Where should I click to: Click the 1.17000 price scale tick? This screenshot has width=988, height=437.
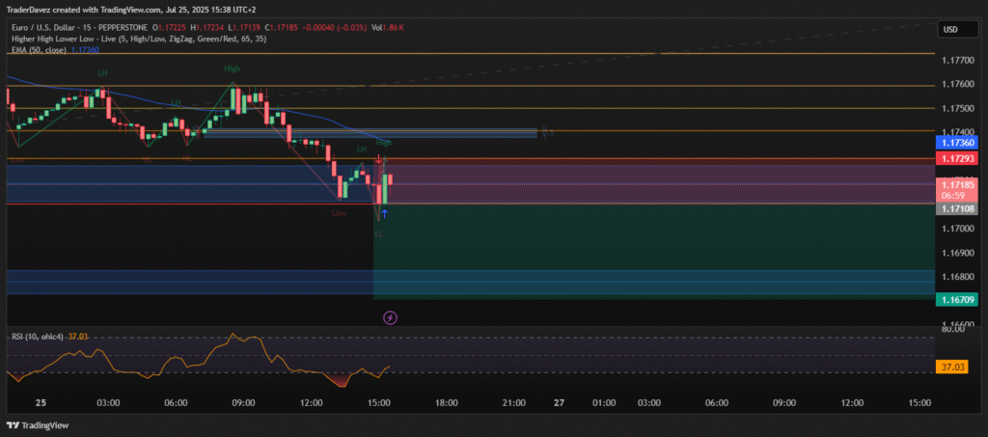tap(956, 229)
